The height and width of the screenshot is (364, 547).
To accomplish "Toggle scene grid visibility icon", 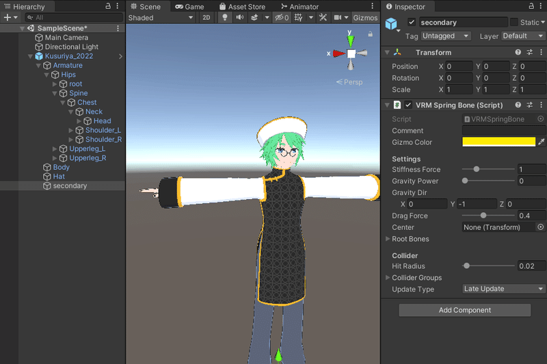I will tap(298, 18).
